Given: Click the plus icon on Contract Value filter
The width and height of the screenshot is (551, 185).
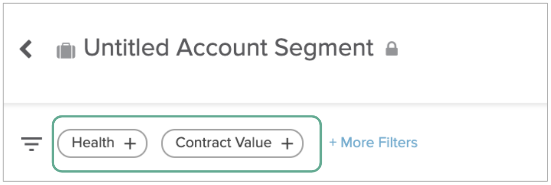Looking at the screenshot, I should 287,143.
